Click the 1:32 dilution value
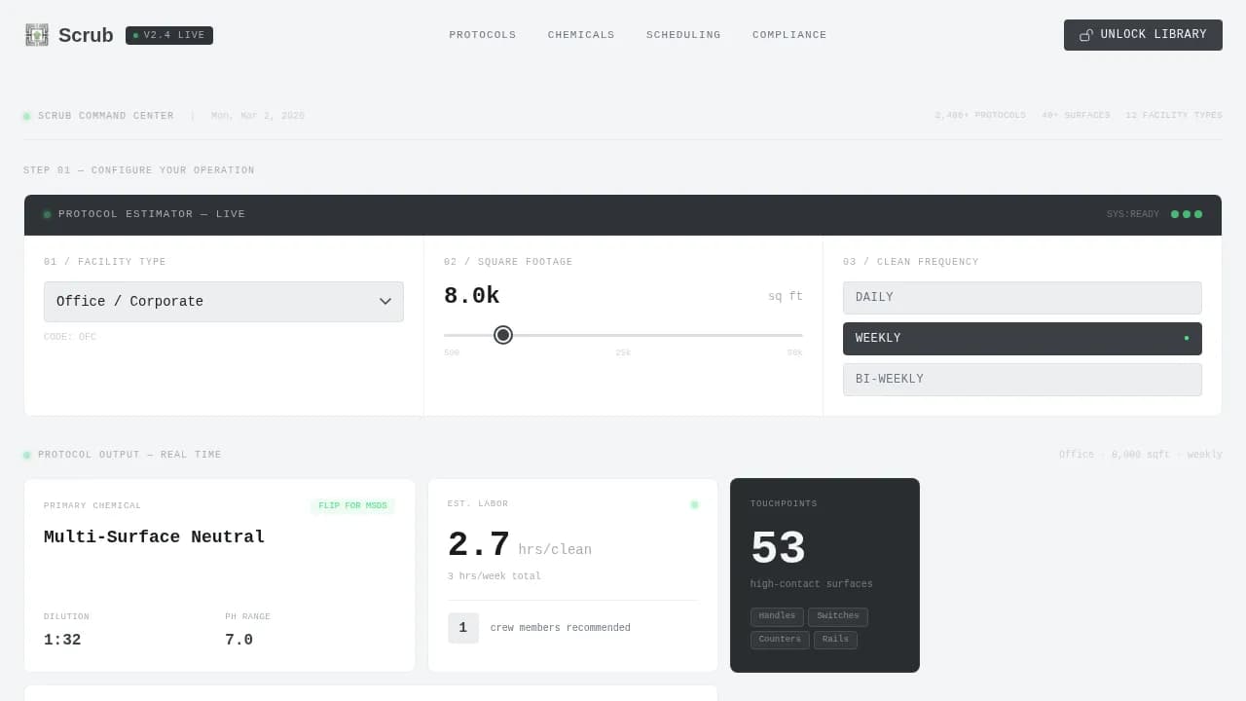The image size is (1246, 701). (62, 641)
